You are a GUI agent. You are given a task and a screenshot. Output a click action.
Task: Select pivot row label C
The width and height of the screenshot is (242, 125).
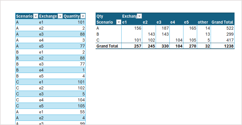pyautogui.click(x=98, y=40)
